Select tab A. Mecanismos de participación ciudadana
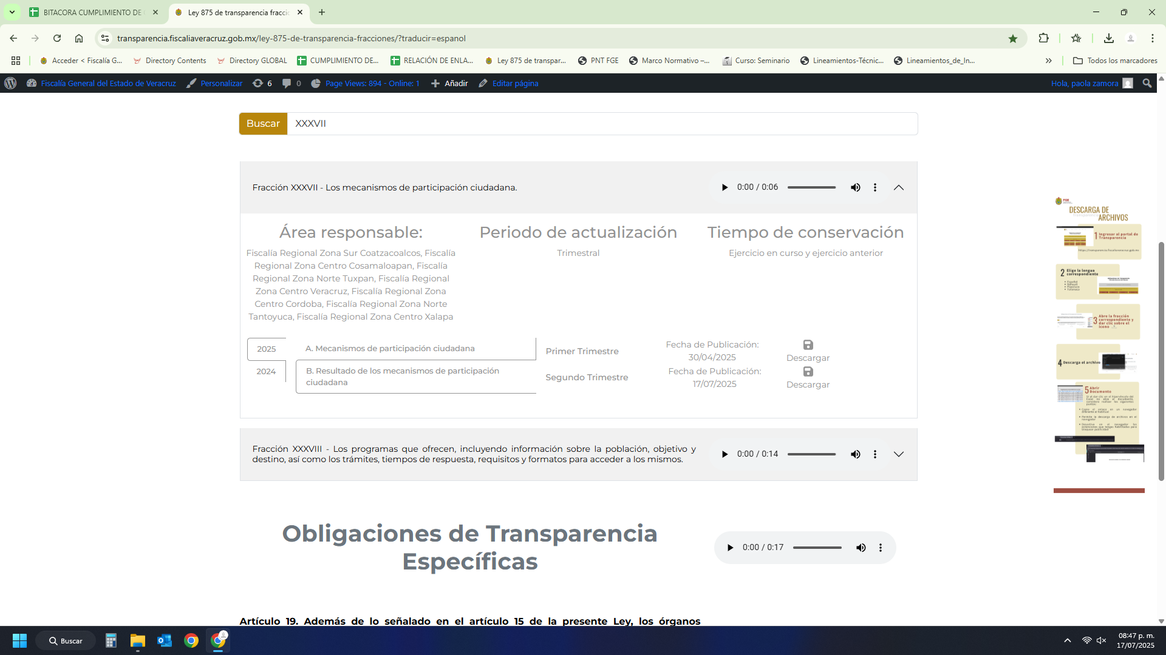This screenshot has width=1166, height=655. 390,349
